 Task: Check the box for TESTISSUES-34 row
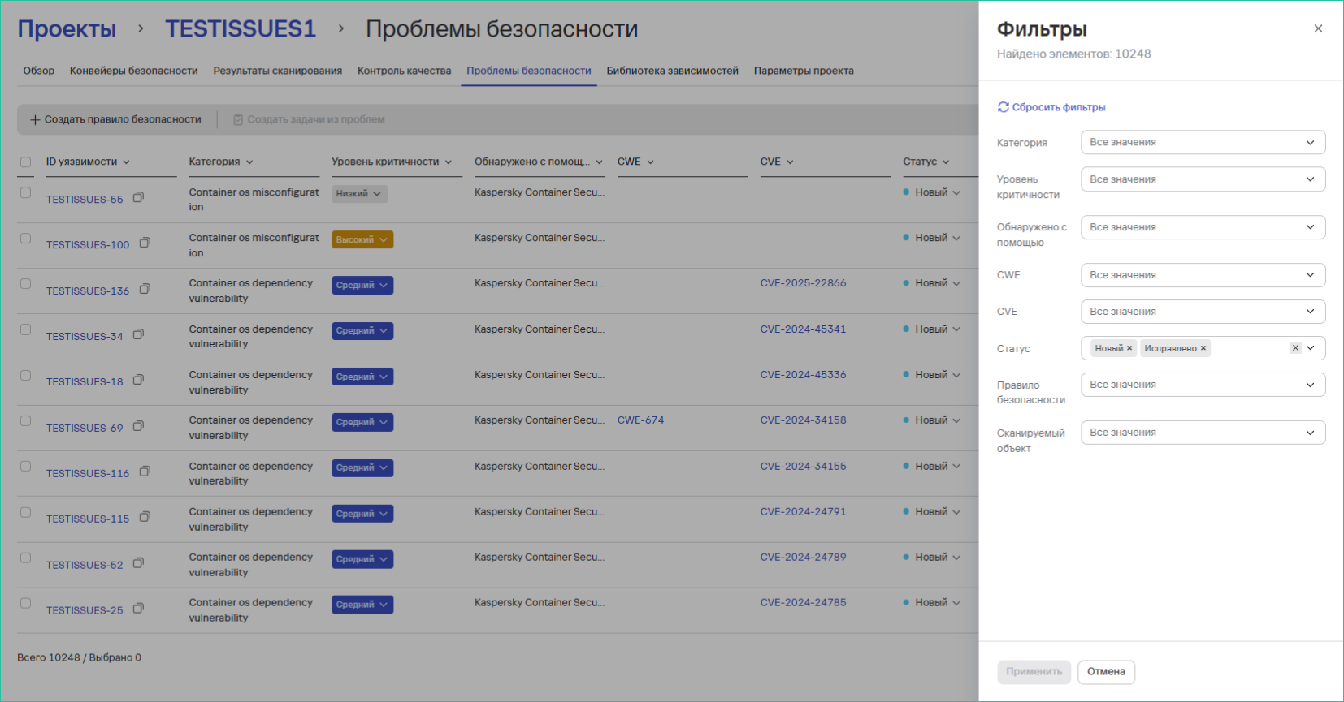coord(26,329)
